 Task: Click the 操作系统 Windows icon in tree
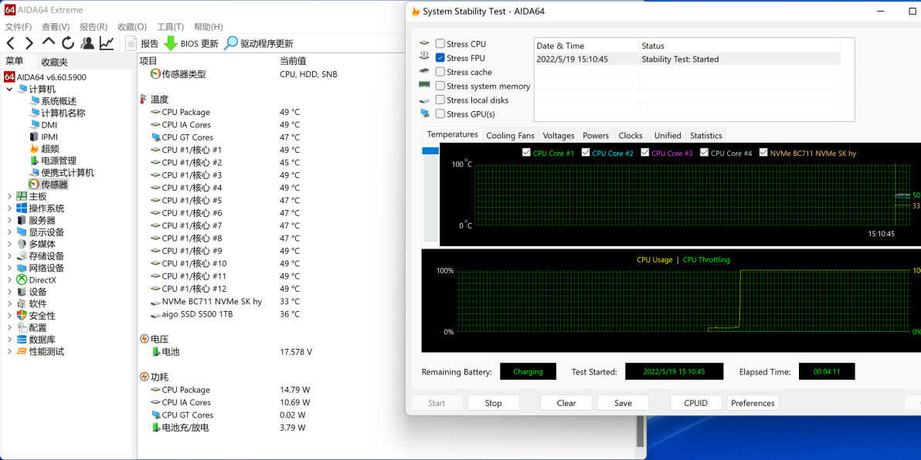click(x=22, y=208)
